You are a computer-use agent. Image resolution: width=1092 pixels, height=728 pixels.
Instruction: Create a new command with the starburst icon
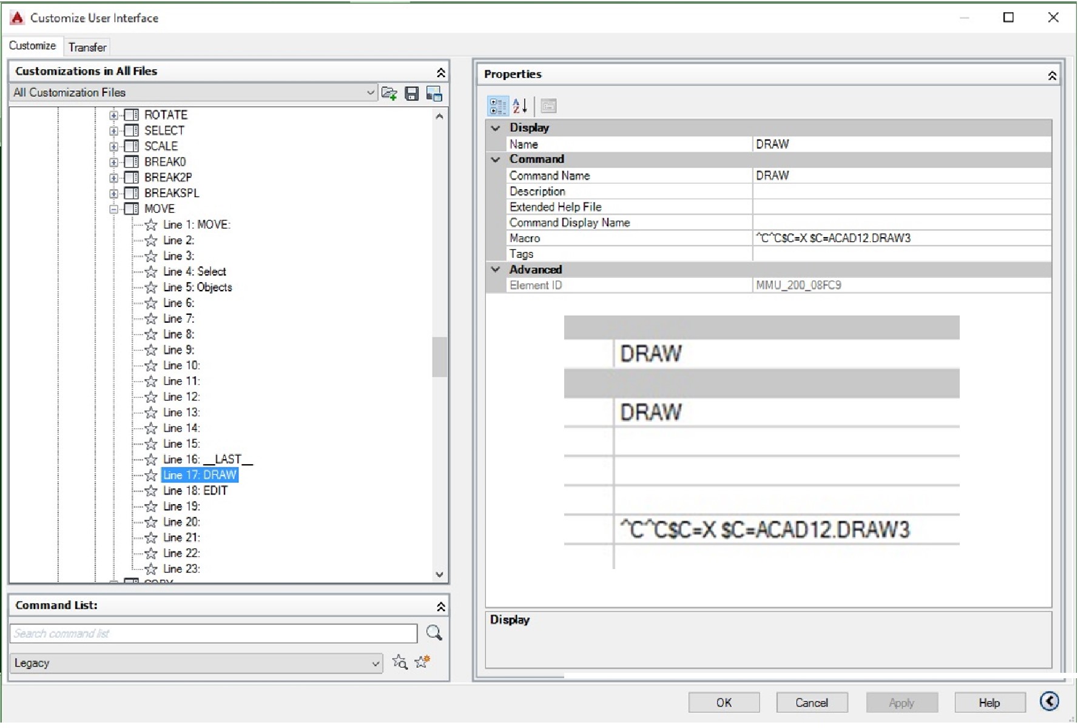pyautogui.click(x=423, y=662)
